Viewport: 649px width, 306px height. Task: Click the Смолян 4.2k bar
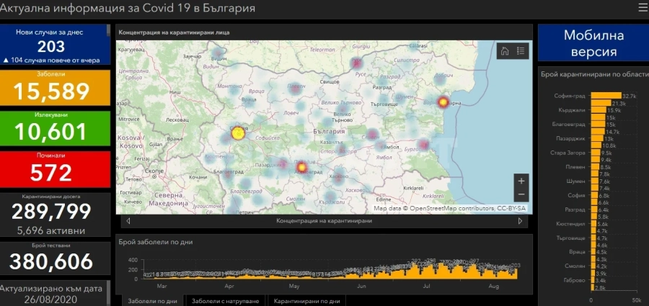593,266
